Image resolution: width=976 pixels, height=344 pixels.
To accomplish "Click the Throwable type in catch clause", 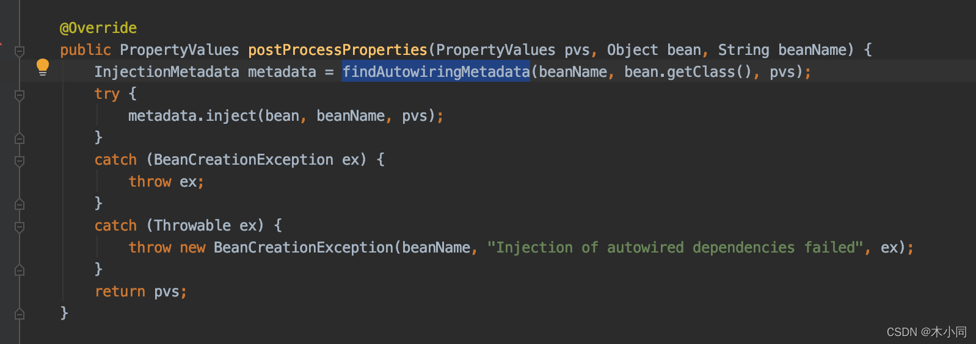I will coord(192,226).
